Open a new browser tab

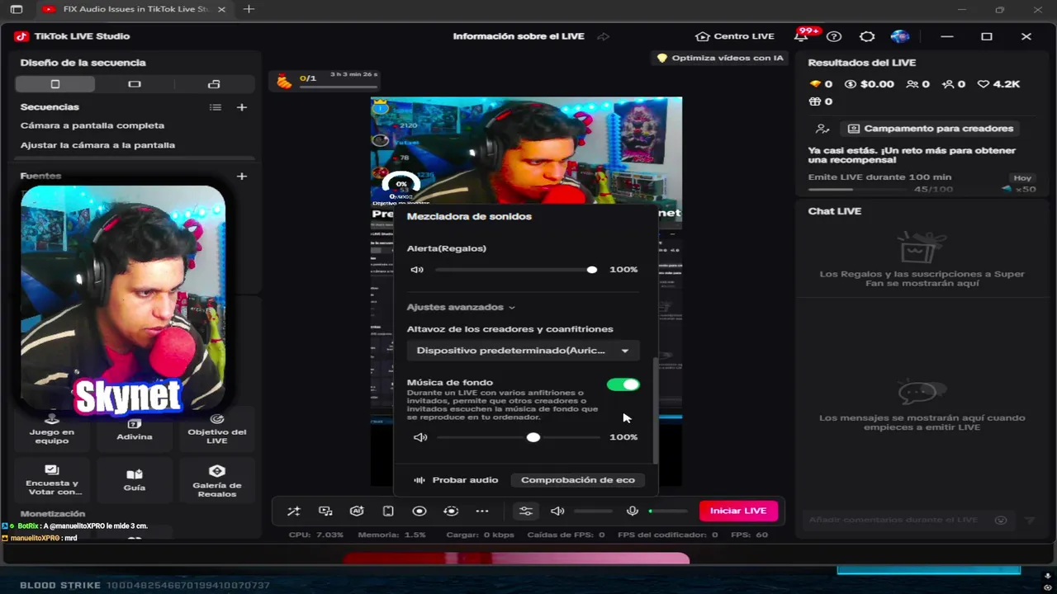(249, 9)
